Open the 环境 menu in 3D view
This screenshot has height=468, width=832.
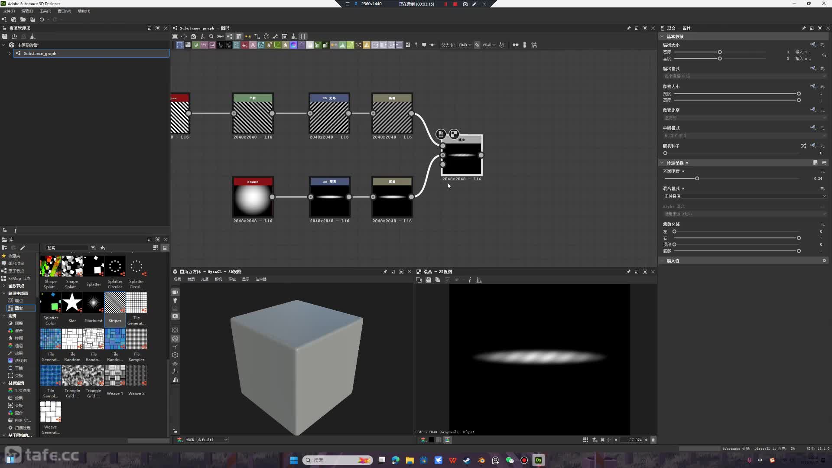tap(232, 279)
